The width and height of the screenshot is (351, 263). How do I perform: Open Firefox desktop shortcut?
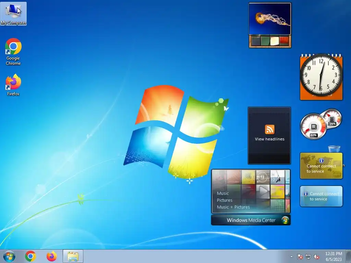coord(13,85)
